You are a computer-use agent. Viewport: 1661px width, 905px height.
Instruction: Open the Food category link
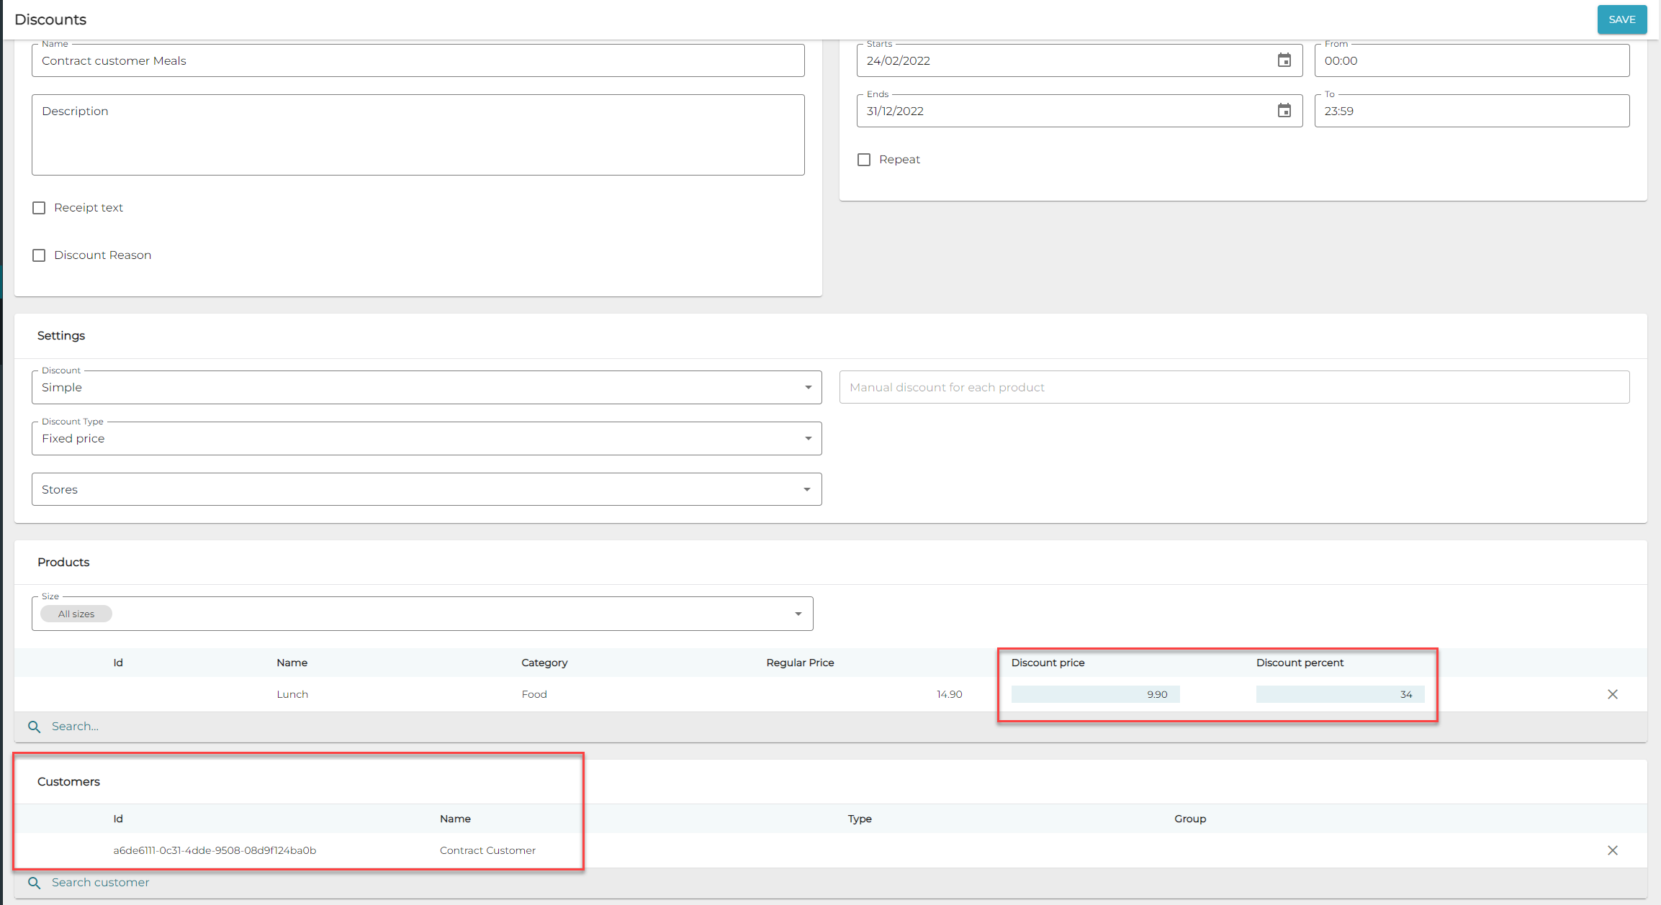[x=534, y=694]
